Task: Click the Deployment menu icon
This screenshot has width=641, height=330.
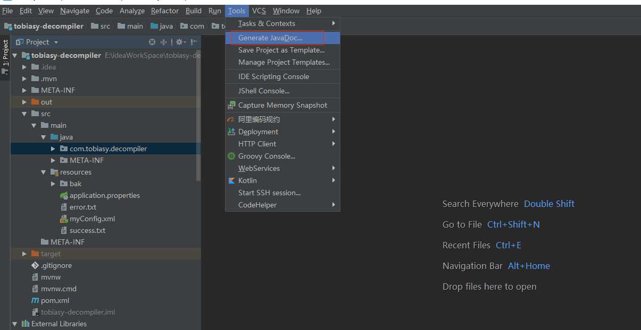Action: (231, 132)
